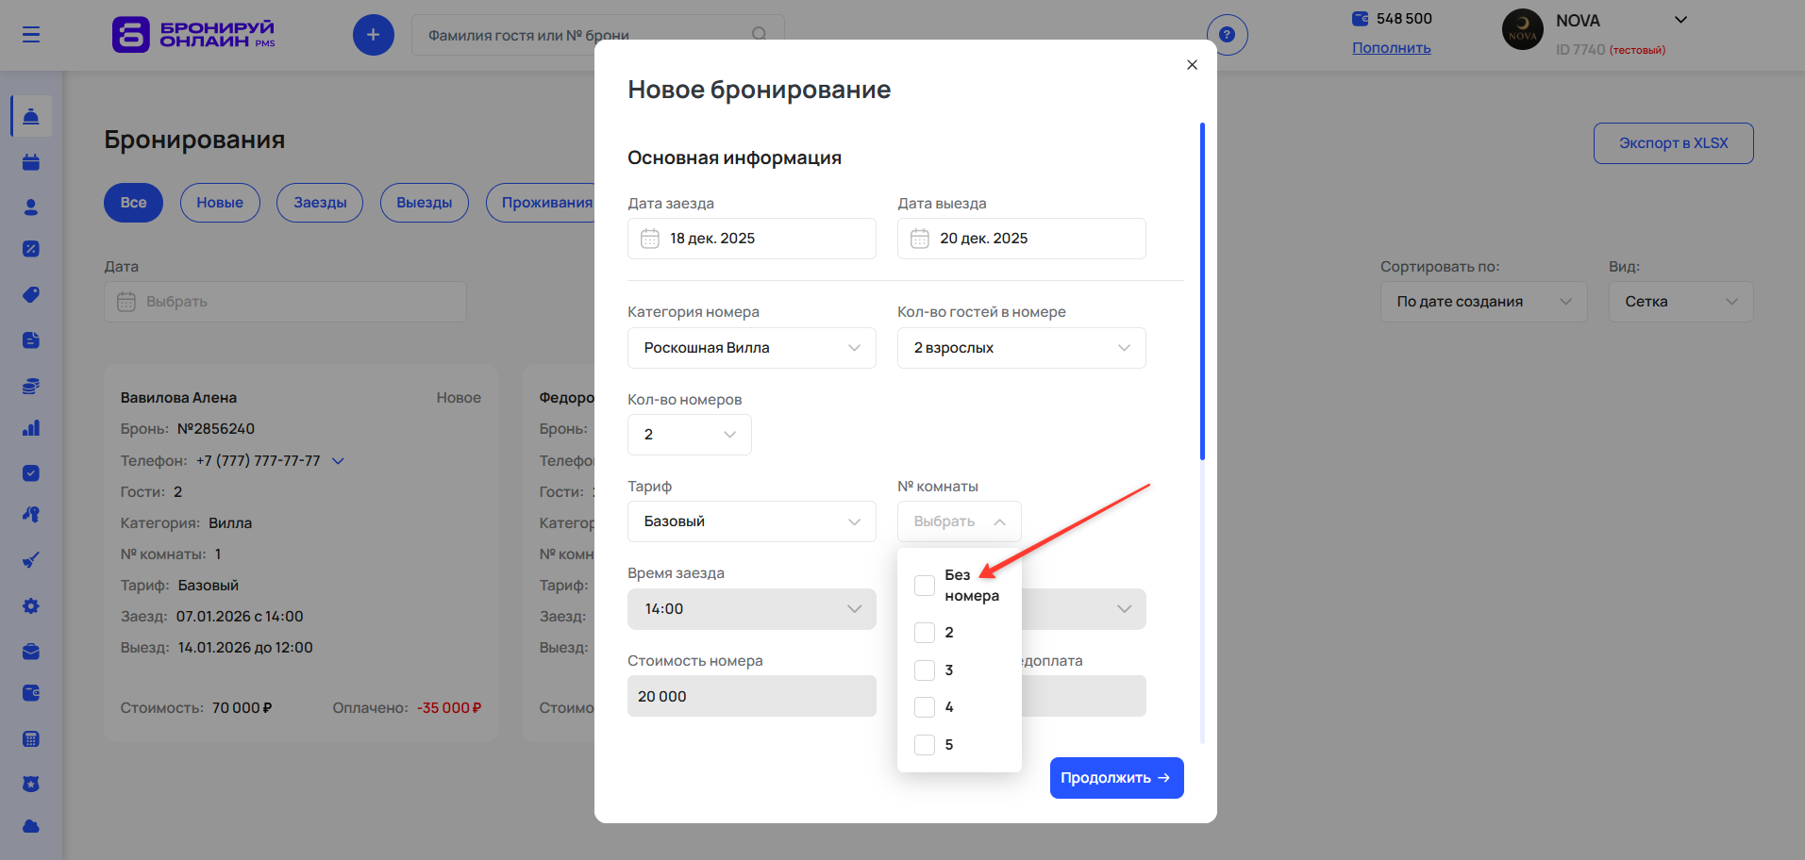This screenshot has width=1805, height=860.
Task: Open the "Тариф" Базовый dropdown
Action: (751, 521)
